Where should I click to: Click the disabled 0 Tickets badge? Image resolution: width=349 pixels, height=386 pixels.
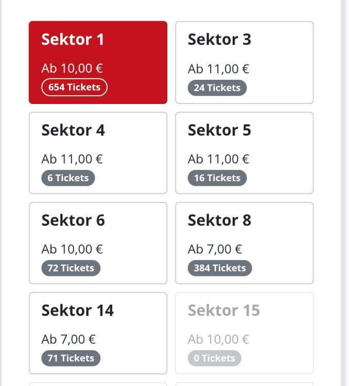(214, 358)
